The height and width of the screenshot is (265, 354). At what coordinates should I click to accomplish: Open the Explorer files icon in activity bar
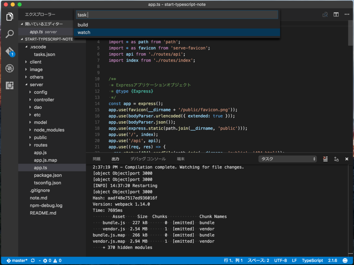click(9, 17)
